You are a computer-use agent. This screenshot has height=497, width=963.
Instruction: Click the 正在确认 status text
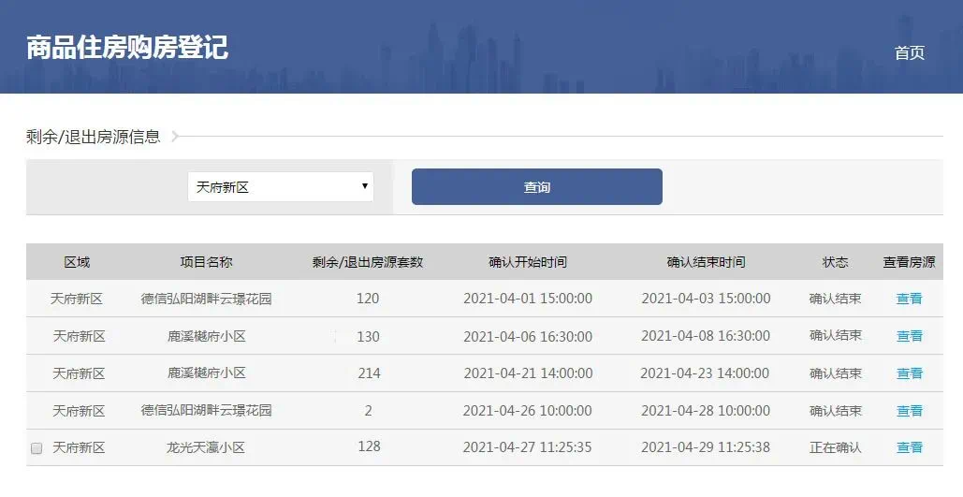(x=835, y=447)
